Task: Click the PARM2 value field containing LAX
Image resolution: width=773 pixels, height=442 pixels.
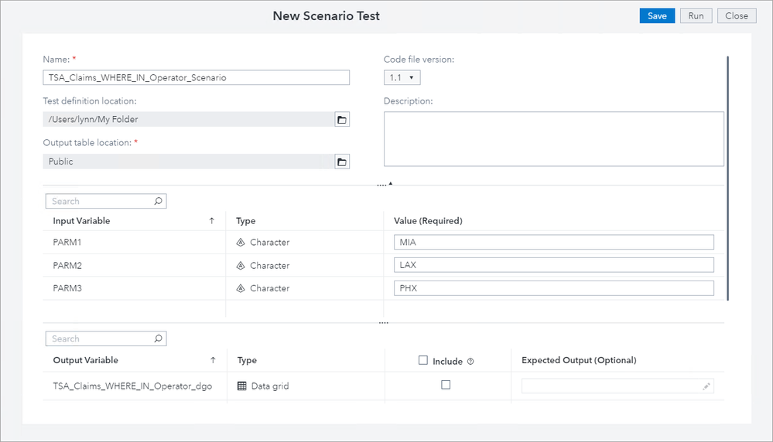Action: pyautogui.click(x=553, y=265)
